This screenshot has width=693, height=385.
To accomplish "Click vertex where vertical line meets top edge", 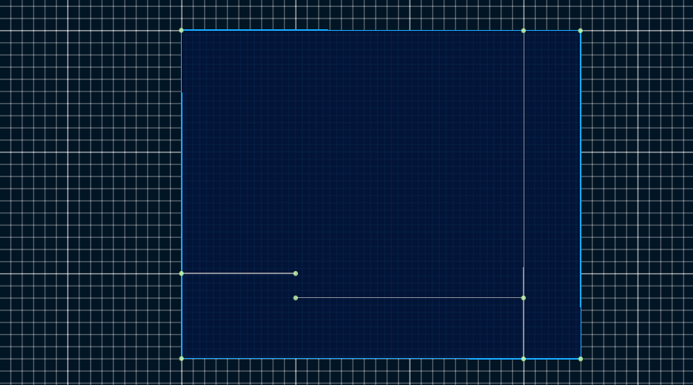I will (524, 31).
